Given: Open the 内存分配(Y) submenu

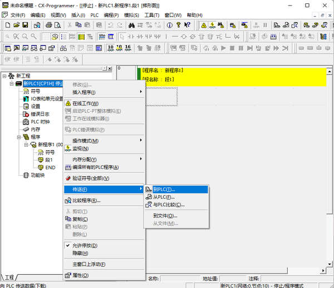Looking at the screenshot, I should tap(105, 160).
